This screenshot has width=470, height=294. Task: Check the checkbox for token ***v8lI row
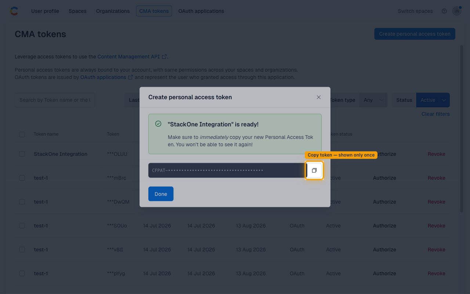22,250
